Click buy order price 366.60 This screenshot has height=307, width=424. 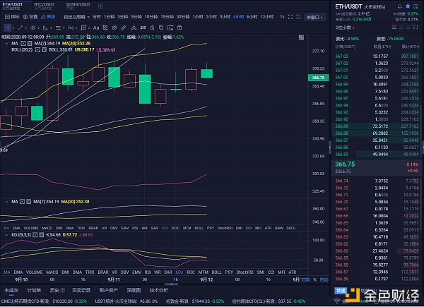tap(341, 251)
